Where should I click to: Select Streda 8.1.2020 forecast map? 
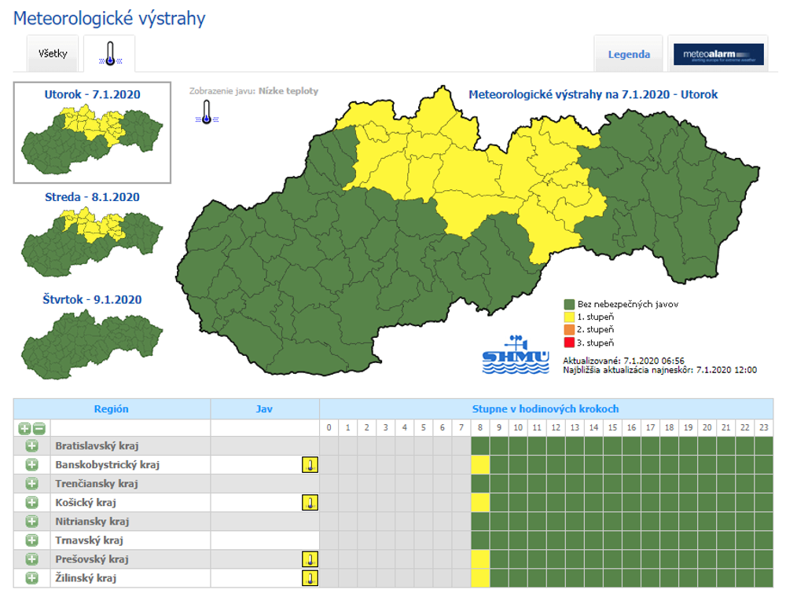point(92,232)
